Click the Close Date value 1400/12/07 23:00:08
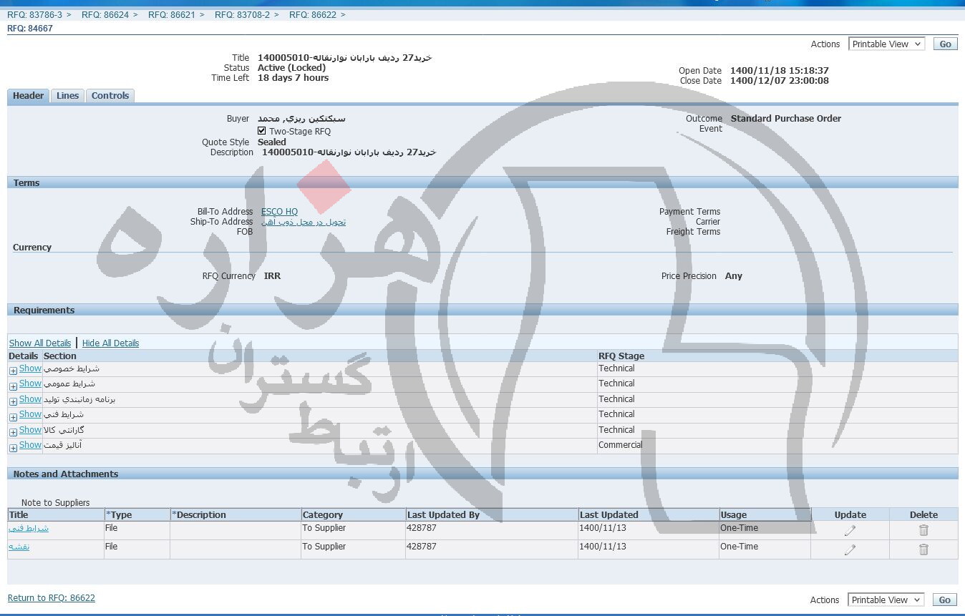The image size is (965, 616). 780,81
